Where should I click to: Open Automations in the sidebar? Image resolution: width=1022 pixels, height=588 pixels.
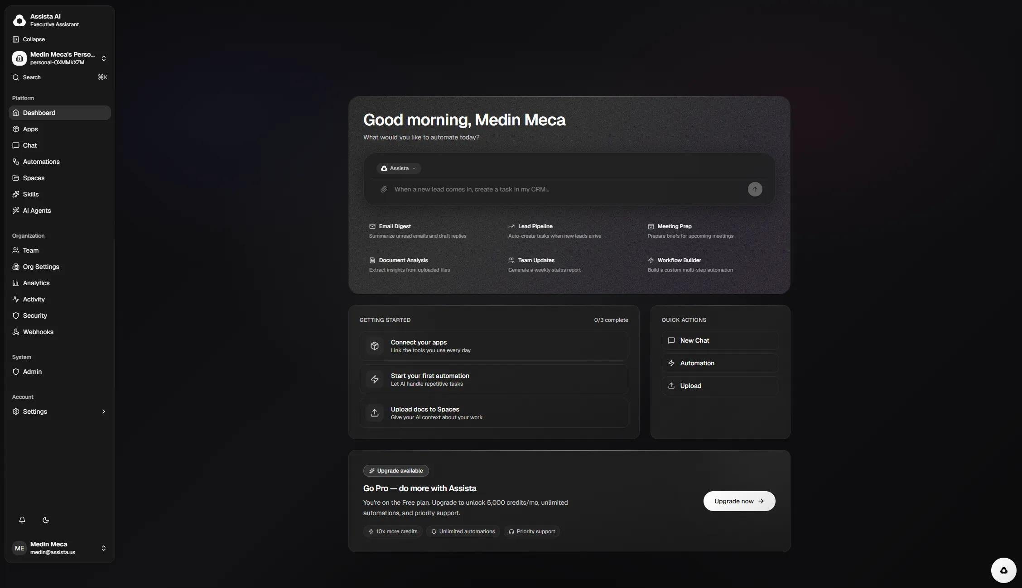tap(60, 162)
